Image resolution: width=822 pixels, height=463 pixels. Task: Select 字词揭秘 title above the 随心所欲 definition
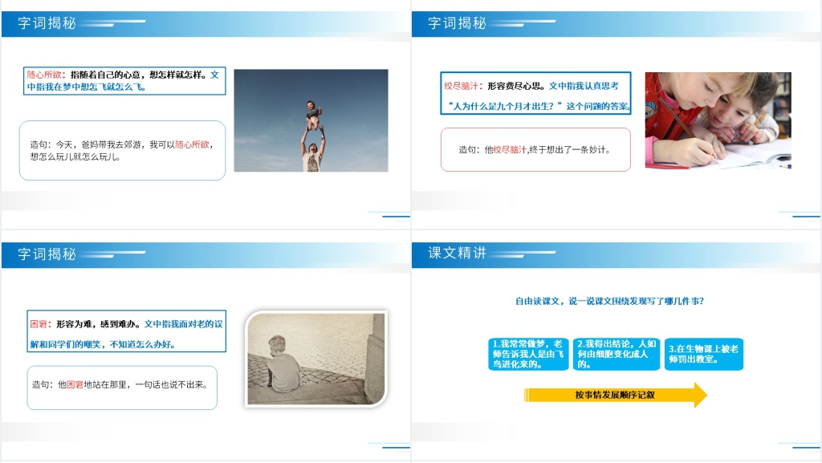pos(47,23)
